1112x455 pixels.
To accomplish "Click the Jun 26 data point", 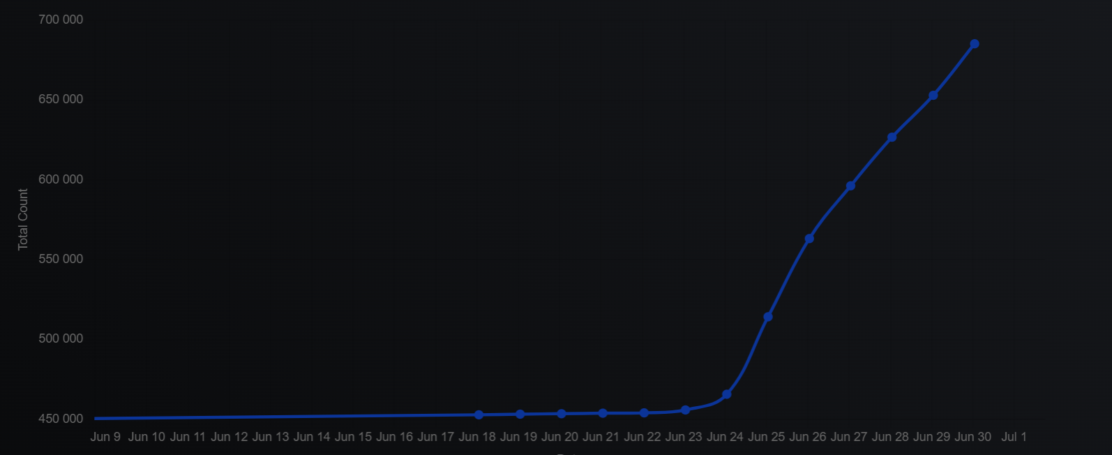I will [809, 239].
